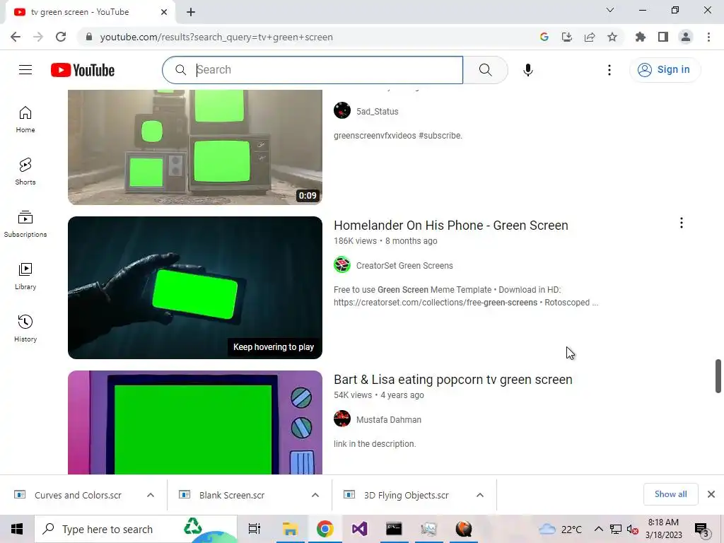
Task: Open History in the sidebar
Action: [25, 328]
